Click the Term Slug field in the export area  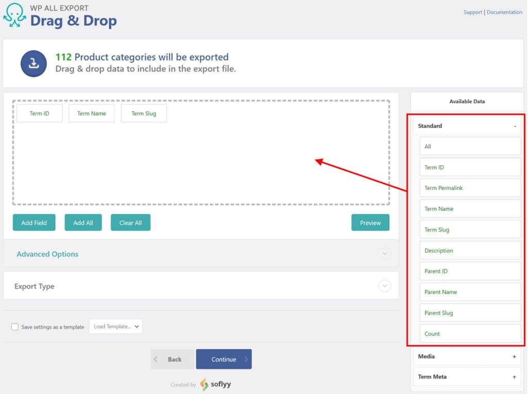(x=143, y=113)
